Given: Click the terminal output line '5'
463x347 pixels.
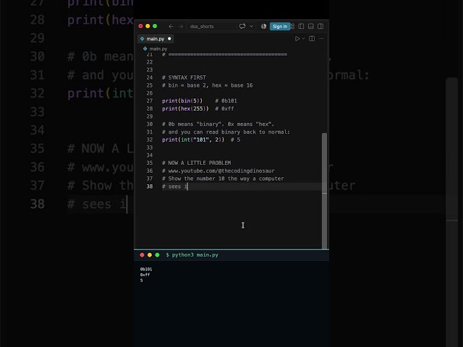Looking at the screenshot, I should (x=142, y=280).
